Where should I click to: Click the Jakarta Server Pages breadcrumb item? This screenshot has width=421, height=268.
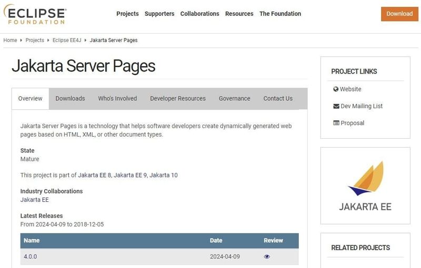pos(114,40)
